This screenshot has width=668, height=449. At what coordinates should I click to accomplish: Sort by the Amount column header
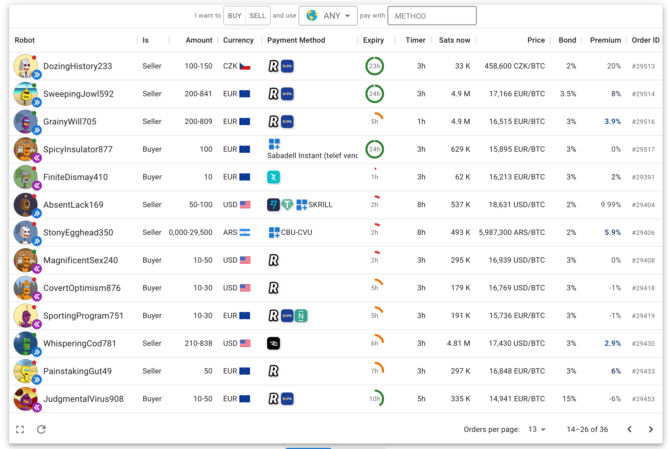[x=199, y=40]
